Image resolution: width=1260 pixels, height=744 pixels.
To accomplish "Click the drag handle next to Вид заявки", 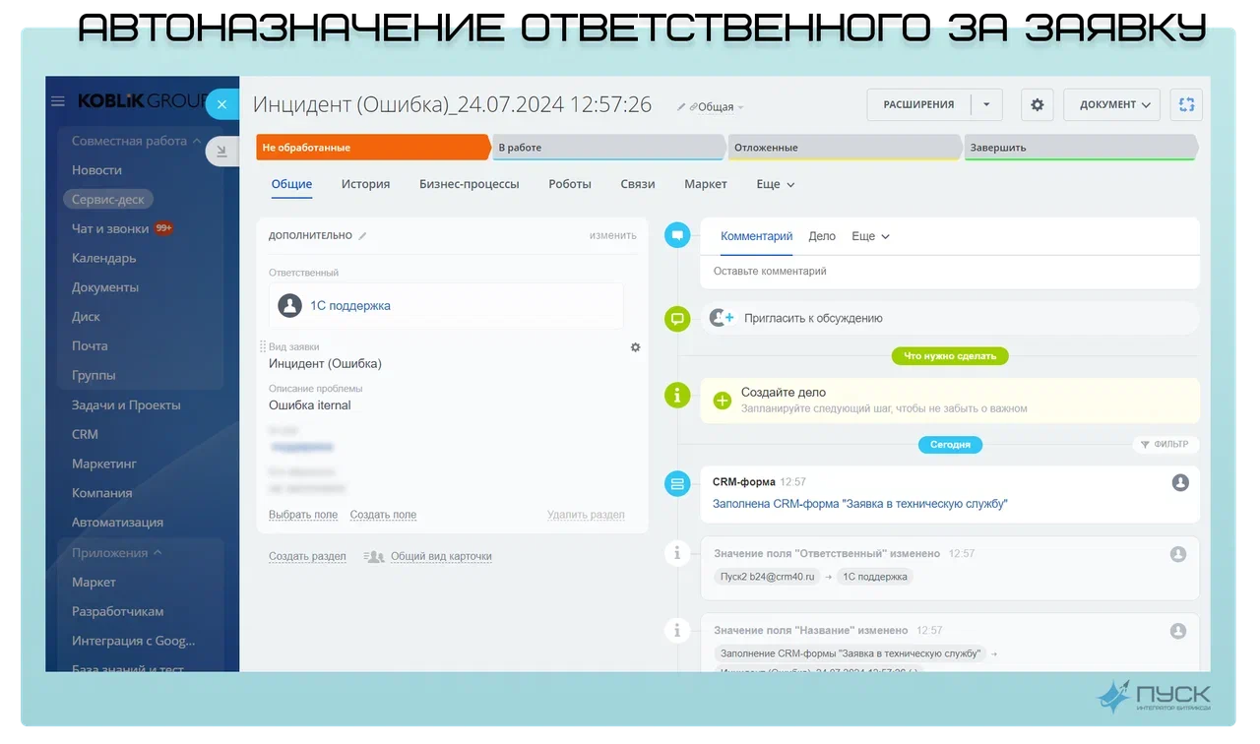I will click(x=263, y=346).
